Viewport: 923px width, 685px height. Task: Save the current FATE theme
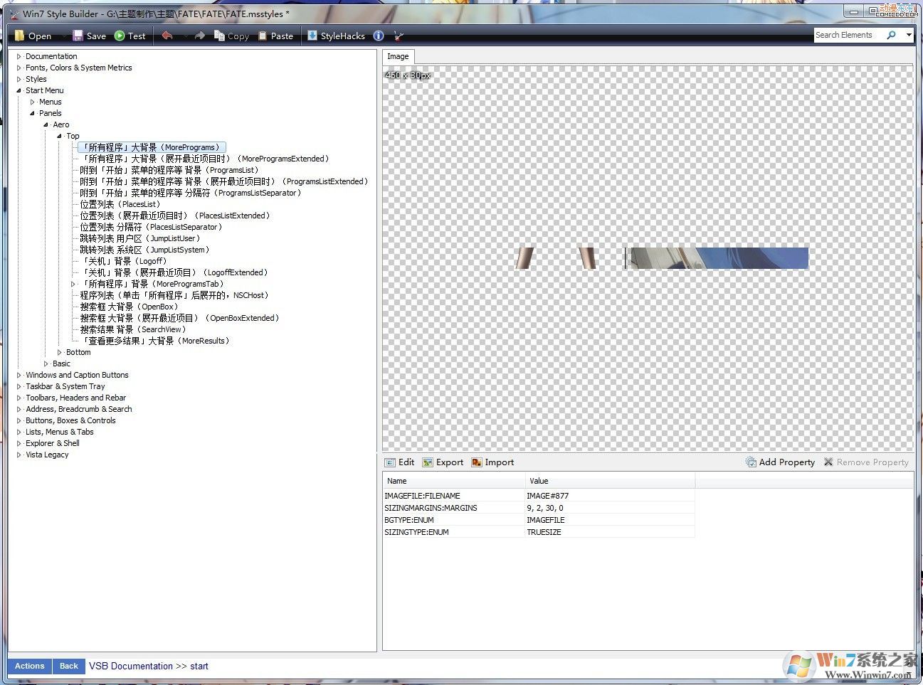coord(89,36)
